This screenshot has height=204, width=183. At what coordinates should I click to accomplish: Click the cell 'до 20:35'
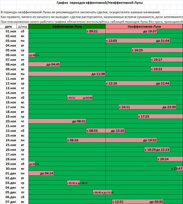[156, 202]
